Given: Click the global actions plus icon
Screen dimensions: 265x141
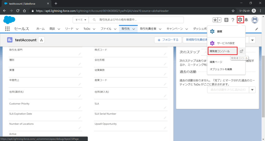Looking at the screenshot, I should coord(226,20).
